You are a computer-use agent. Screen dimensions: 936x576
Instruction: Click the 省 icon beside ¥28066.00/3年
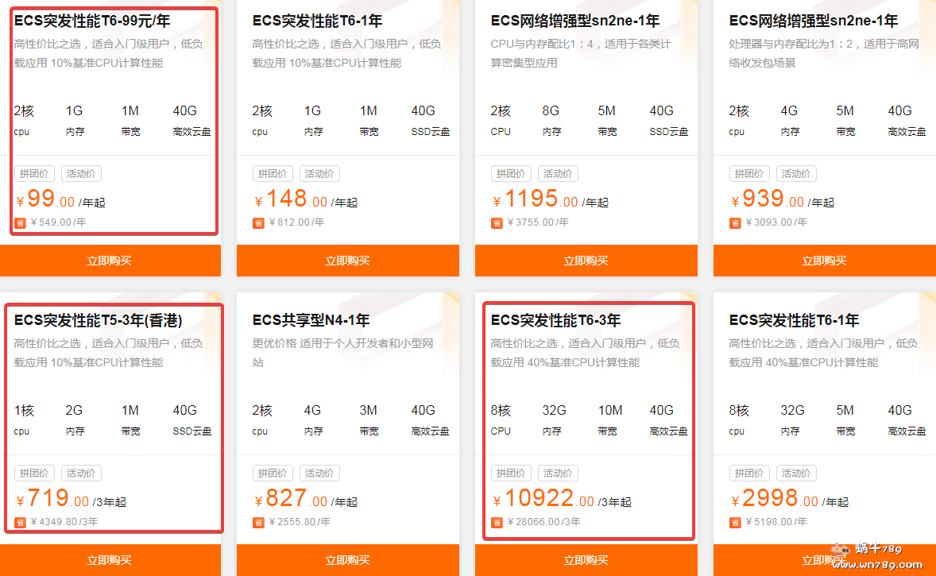pos(497,522)
